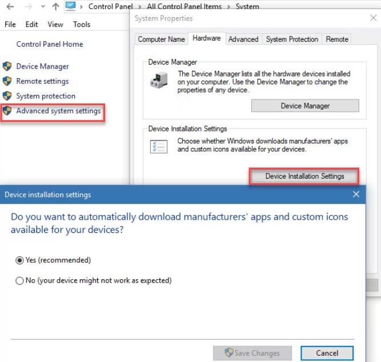Viewport: 381px width, 362px height.
Task: Switch to the Remote tab
Action: pos(337,39)
